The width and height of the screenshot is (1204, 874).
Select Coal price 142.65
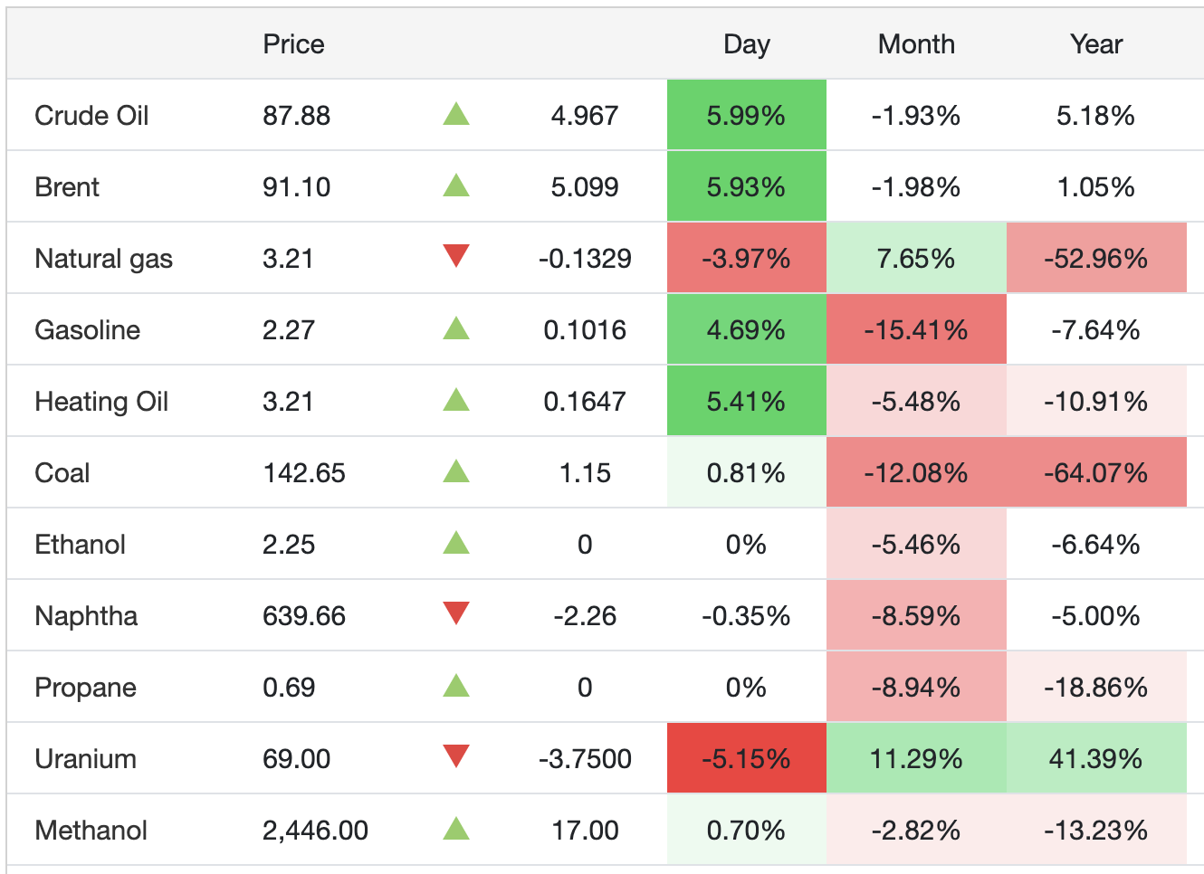(x=304, y=473)
